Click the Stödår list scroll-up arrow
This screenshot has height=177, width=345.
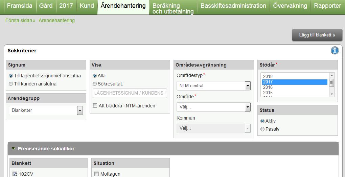332,75
